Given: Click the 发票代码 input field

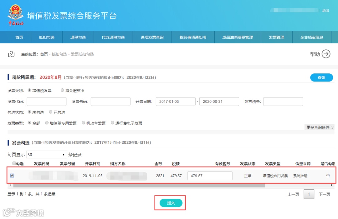Looking at the screenshot, I should point(46,101).
